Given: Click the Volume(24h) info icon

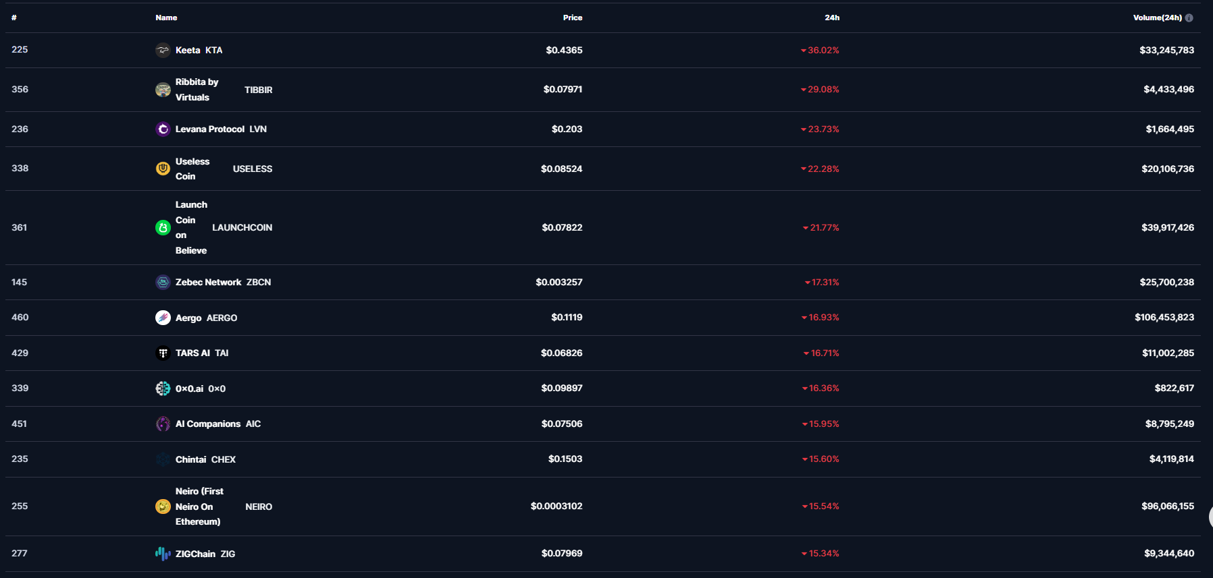Looking at the screenshot, I should click(x=1189, y=18).
